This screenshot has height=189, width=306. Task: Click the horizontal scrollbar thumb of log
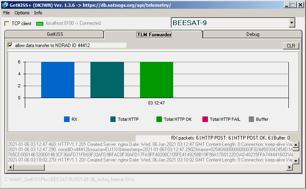(29, 167)
